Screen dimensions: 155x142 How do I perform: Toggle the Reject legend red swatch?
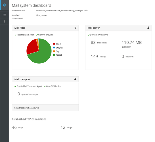(x=54, y=44)
